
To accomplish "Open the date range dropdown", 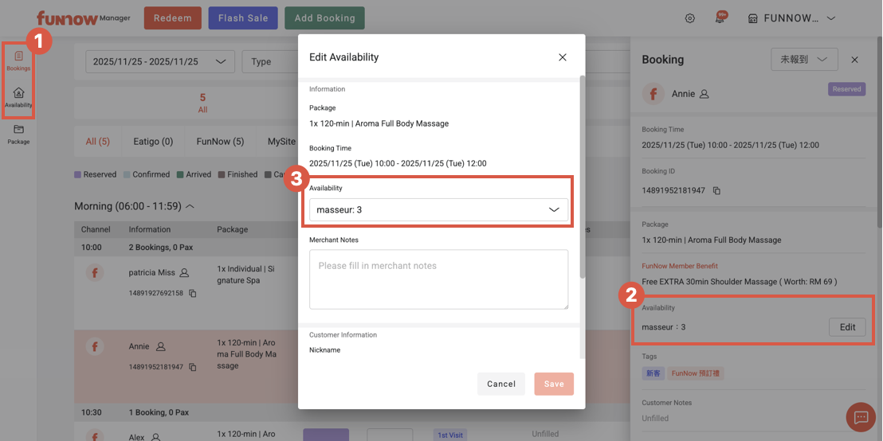I will click(x=159, y=61).
